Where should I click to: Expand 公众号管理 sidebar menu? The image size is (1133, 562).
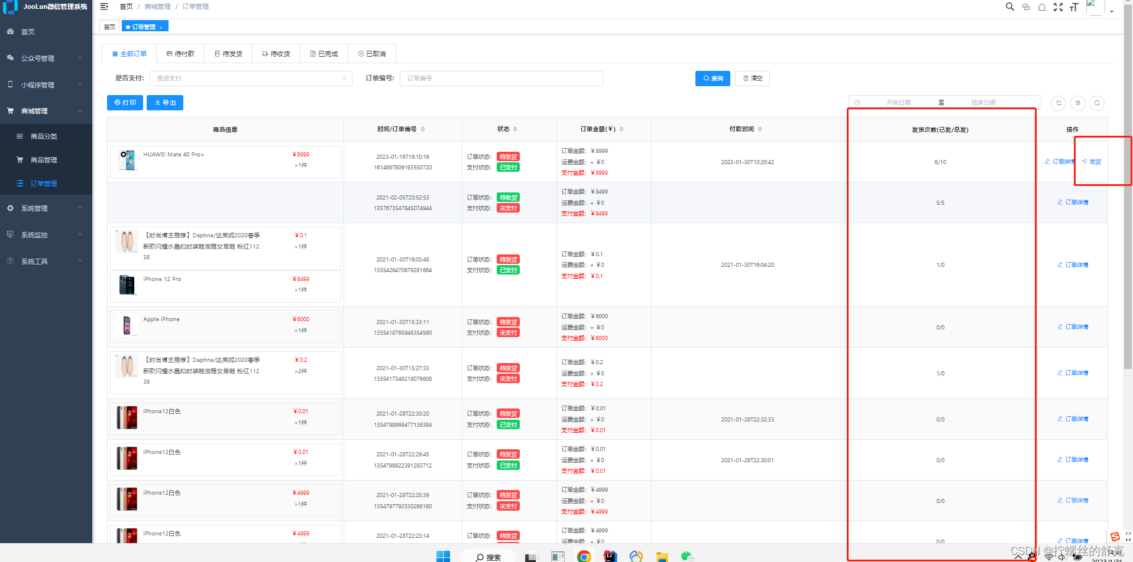click(x=46, y=58)
